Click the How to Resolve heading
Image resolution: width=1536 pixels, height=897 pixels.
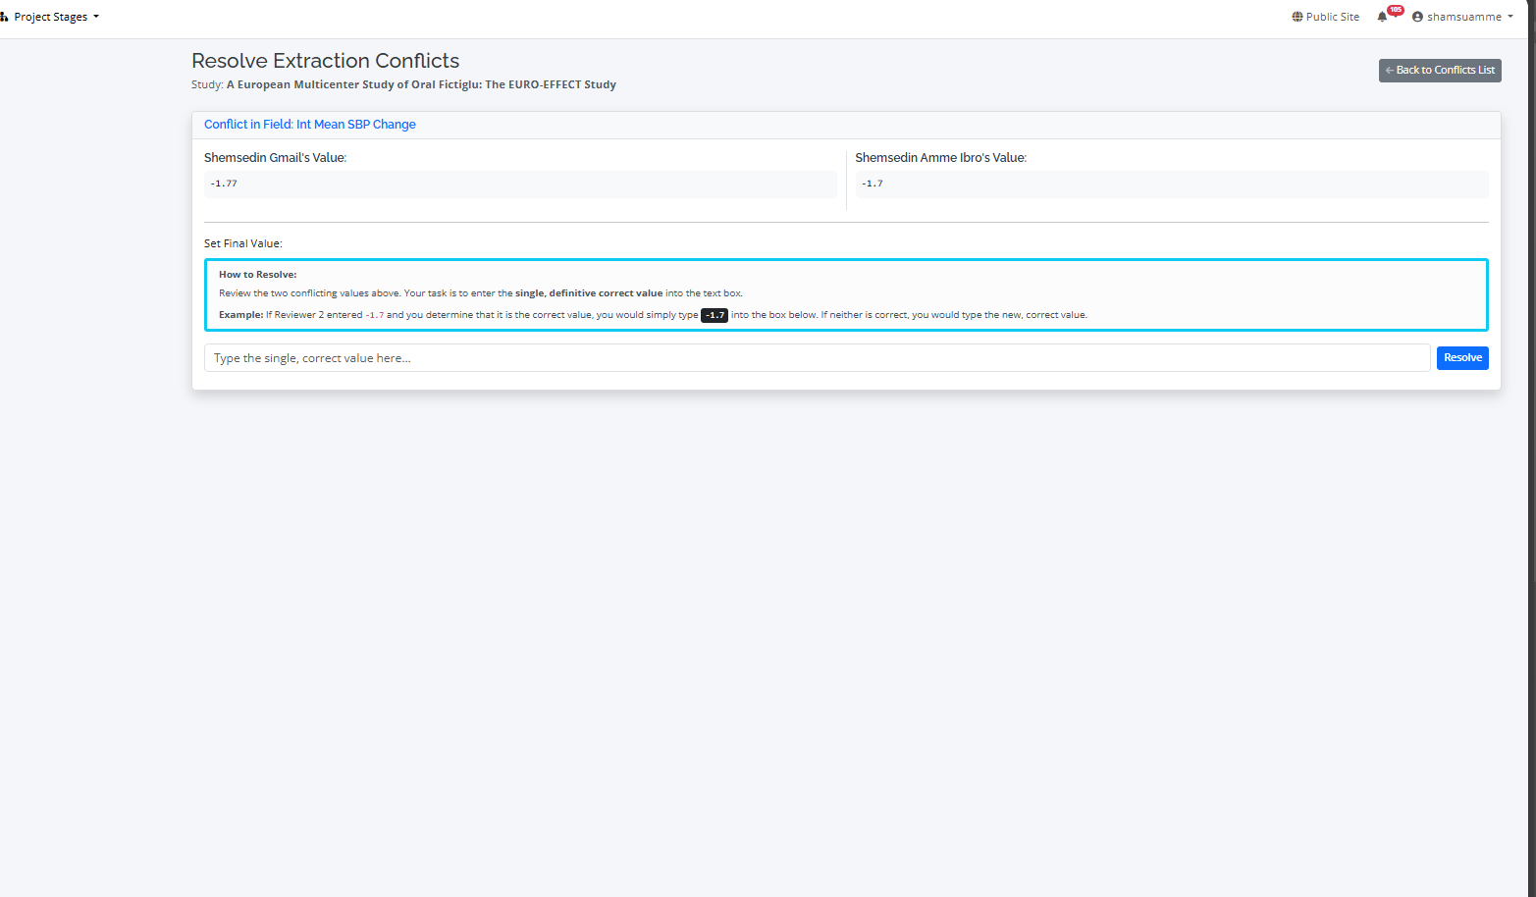(x=257, y=275)
